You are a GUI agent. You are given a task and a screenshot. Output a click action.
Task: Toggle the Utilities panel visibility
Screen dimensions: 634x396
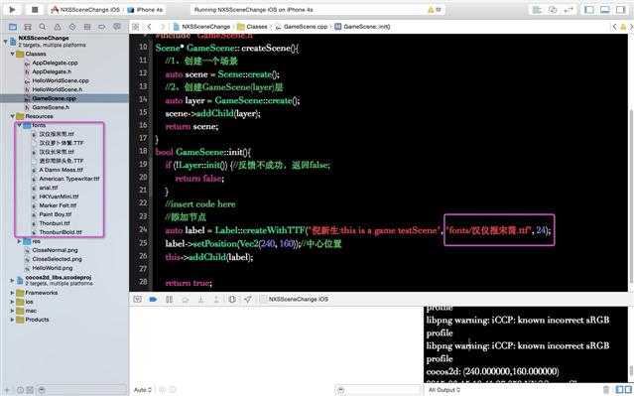[x=621, y=10]
